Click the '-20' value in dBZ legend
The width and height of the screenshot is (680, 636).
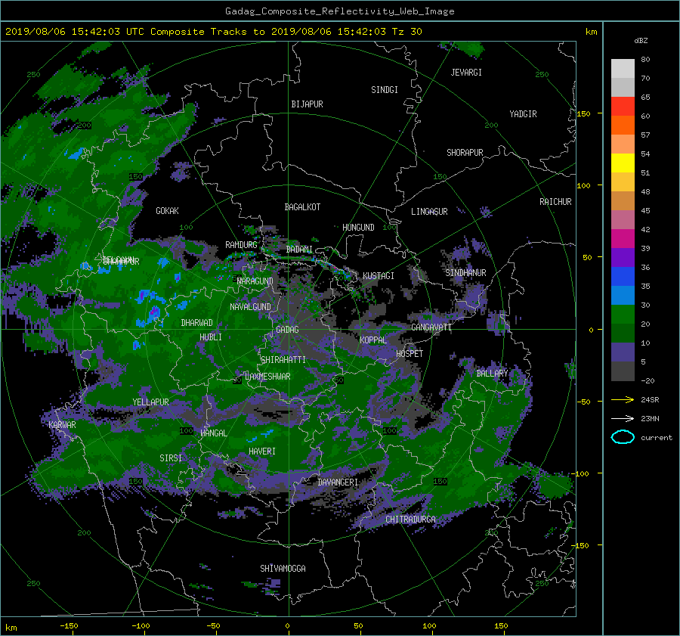pyautogui.click(x=648, y=380)
